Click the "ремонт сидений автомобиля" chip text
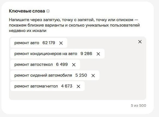 [x=43, y=75]
